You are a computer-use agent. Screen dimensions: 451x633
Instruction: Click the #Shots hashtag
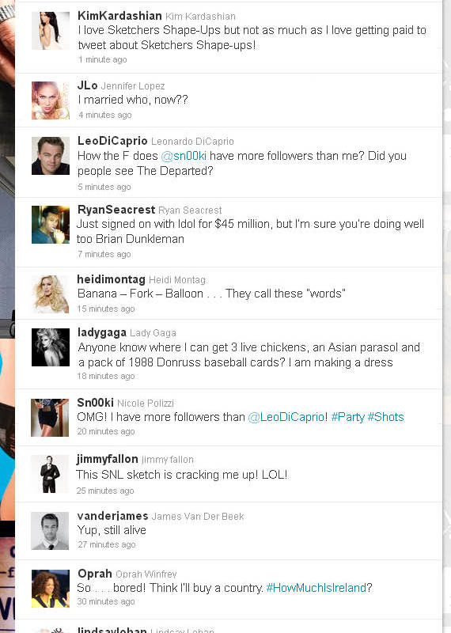[385, 417]
